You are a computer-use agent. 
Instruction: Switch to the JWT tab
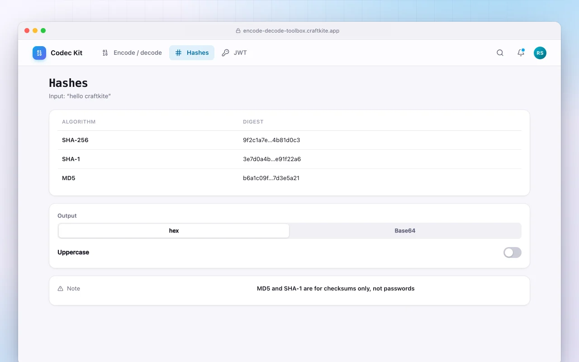[234, 53]
